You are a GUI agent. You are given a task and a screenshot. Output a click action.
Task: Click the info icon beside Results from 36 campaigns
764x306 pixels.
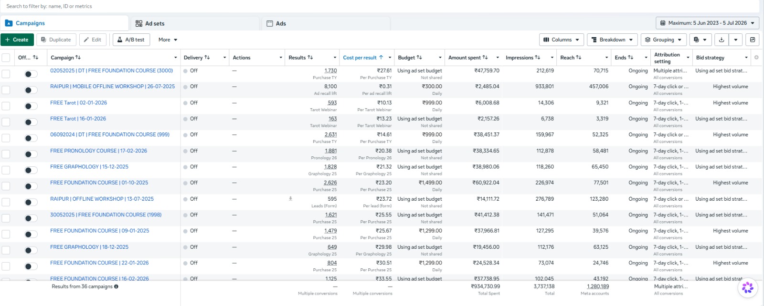(x=116, y=286)
